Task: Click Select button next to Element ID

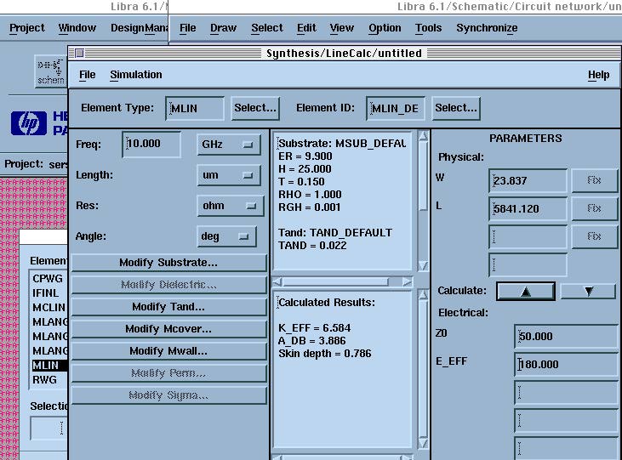Action: pyautogui.click(x=456, y=108)
